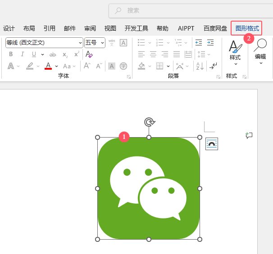Toggle underline formatting
The image size is (273, 254).
pos(34,54)
